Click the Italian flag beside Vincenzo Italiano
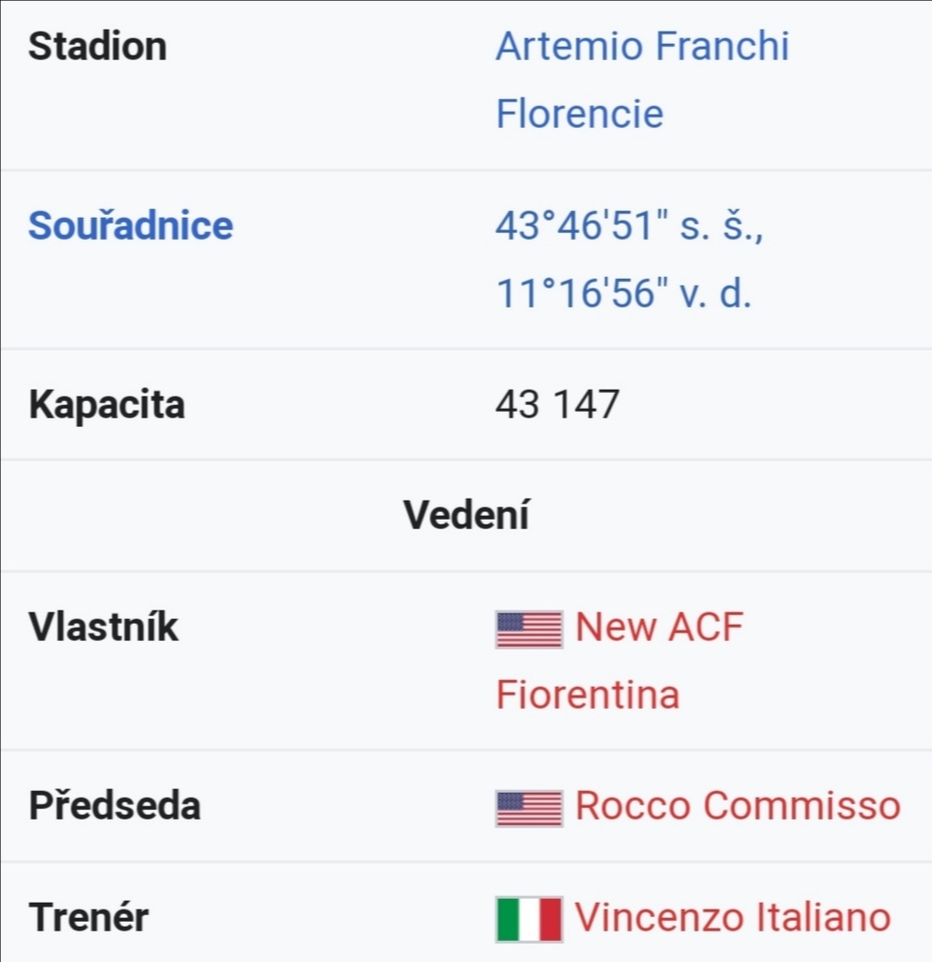Viewport: 932px width, 962px height. 529,919
